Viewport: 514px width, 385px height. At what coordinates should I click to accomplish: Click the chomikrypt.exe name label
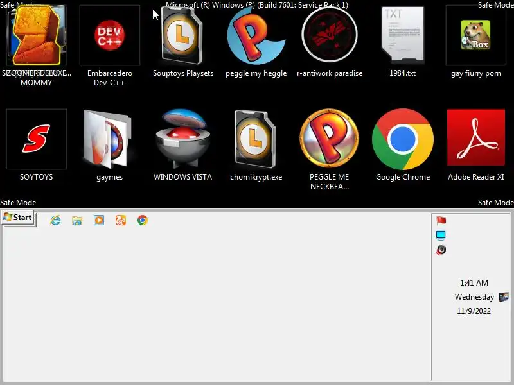tap(256, 177)
